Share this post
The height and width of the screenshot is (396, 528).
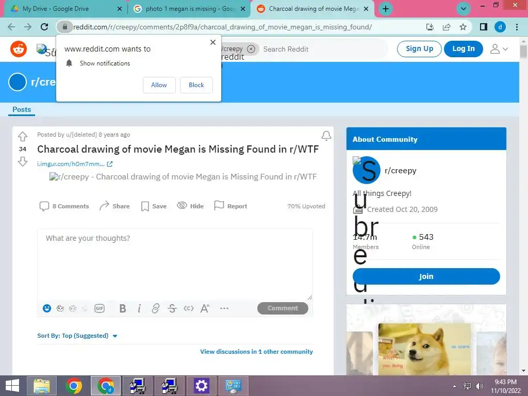(x=114, y=206)
